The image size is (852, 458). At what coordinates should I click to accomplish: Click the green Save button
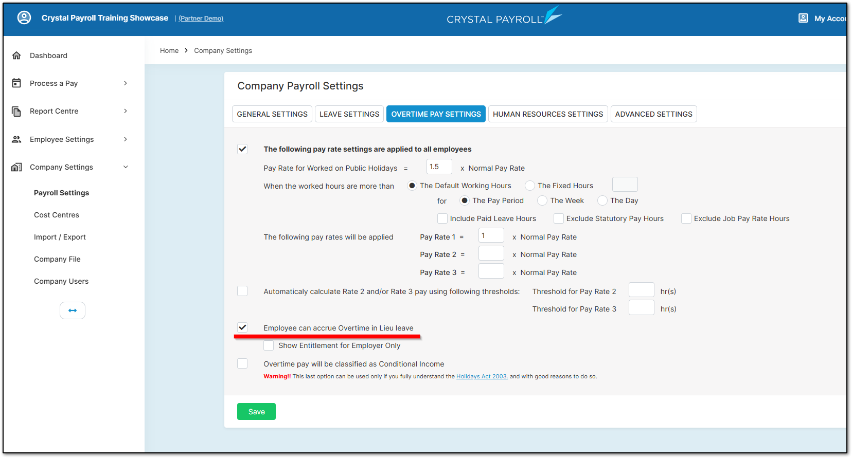click(256, 412)
